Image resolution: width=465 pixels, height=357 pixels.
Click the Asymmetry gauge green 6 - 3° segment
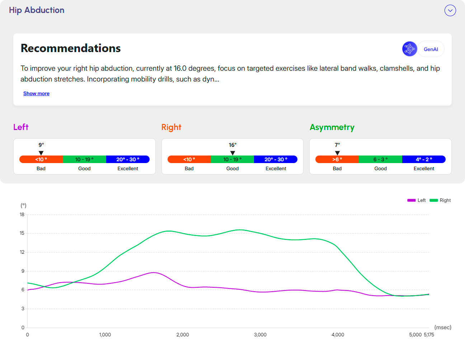pyautogui.click(x=380, y=159)
